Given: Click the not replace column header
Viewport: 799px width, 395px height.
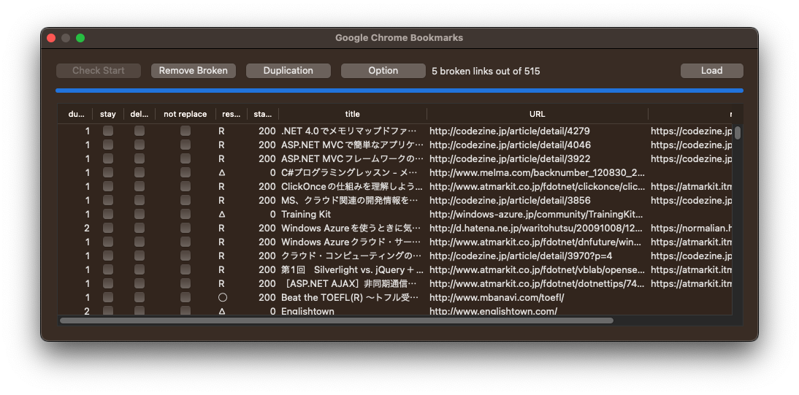Looking at the screenshot, I should 186,114.
